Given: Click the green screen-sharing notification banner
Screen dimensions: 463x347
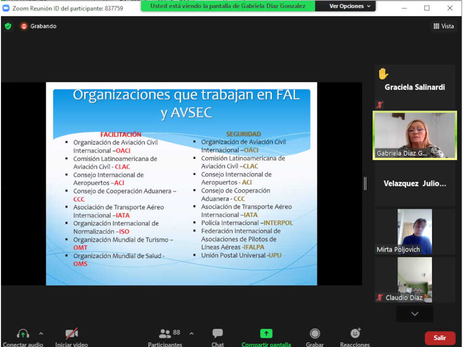Looking at the screenshot, I should click(228, 6).
